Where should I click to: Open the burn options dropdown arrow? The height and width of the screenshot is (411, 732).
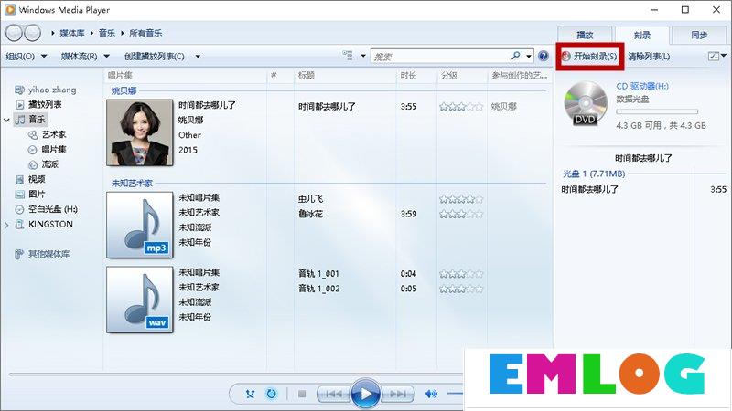coord(724,56)
